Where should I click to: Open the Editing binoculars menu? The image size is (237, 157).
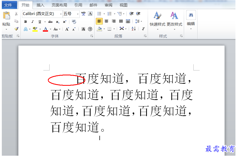coord(191,20)
